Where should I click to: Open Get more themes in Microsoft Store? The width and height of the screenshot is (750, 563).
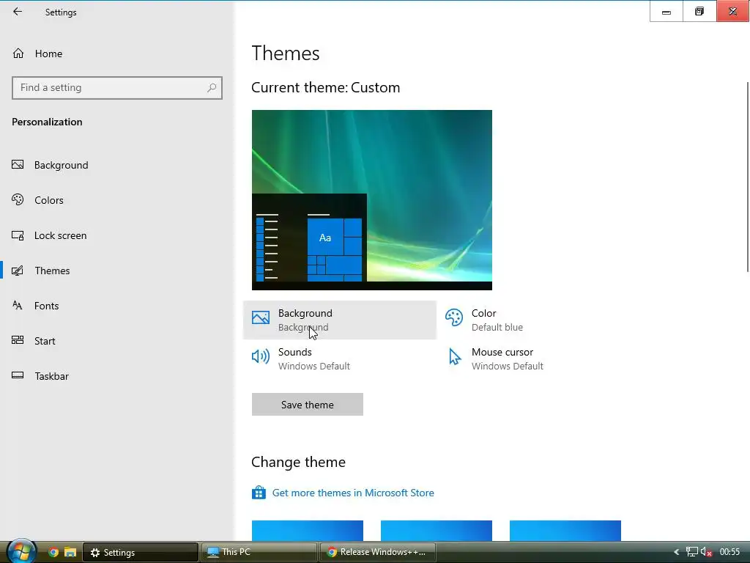point(353,493)
